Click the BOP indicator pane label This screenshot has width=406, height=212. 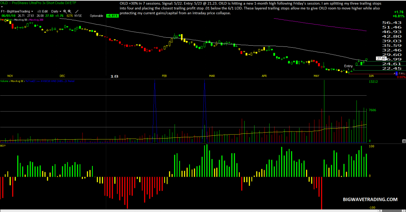pyautogui.click(x=3, y=146)
